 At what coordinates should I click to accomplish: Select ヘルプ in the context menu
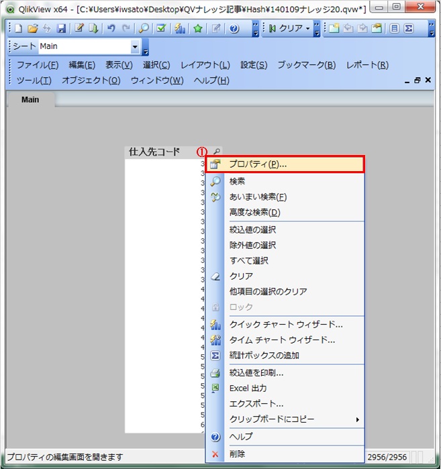[285, 437]
